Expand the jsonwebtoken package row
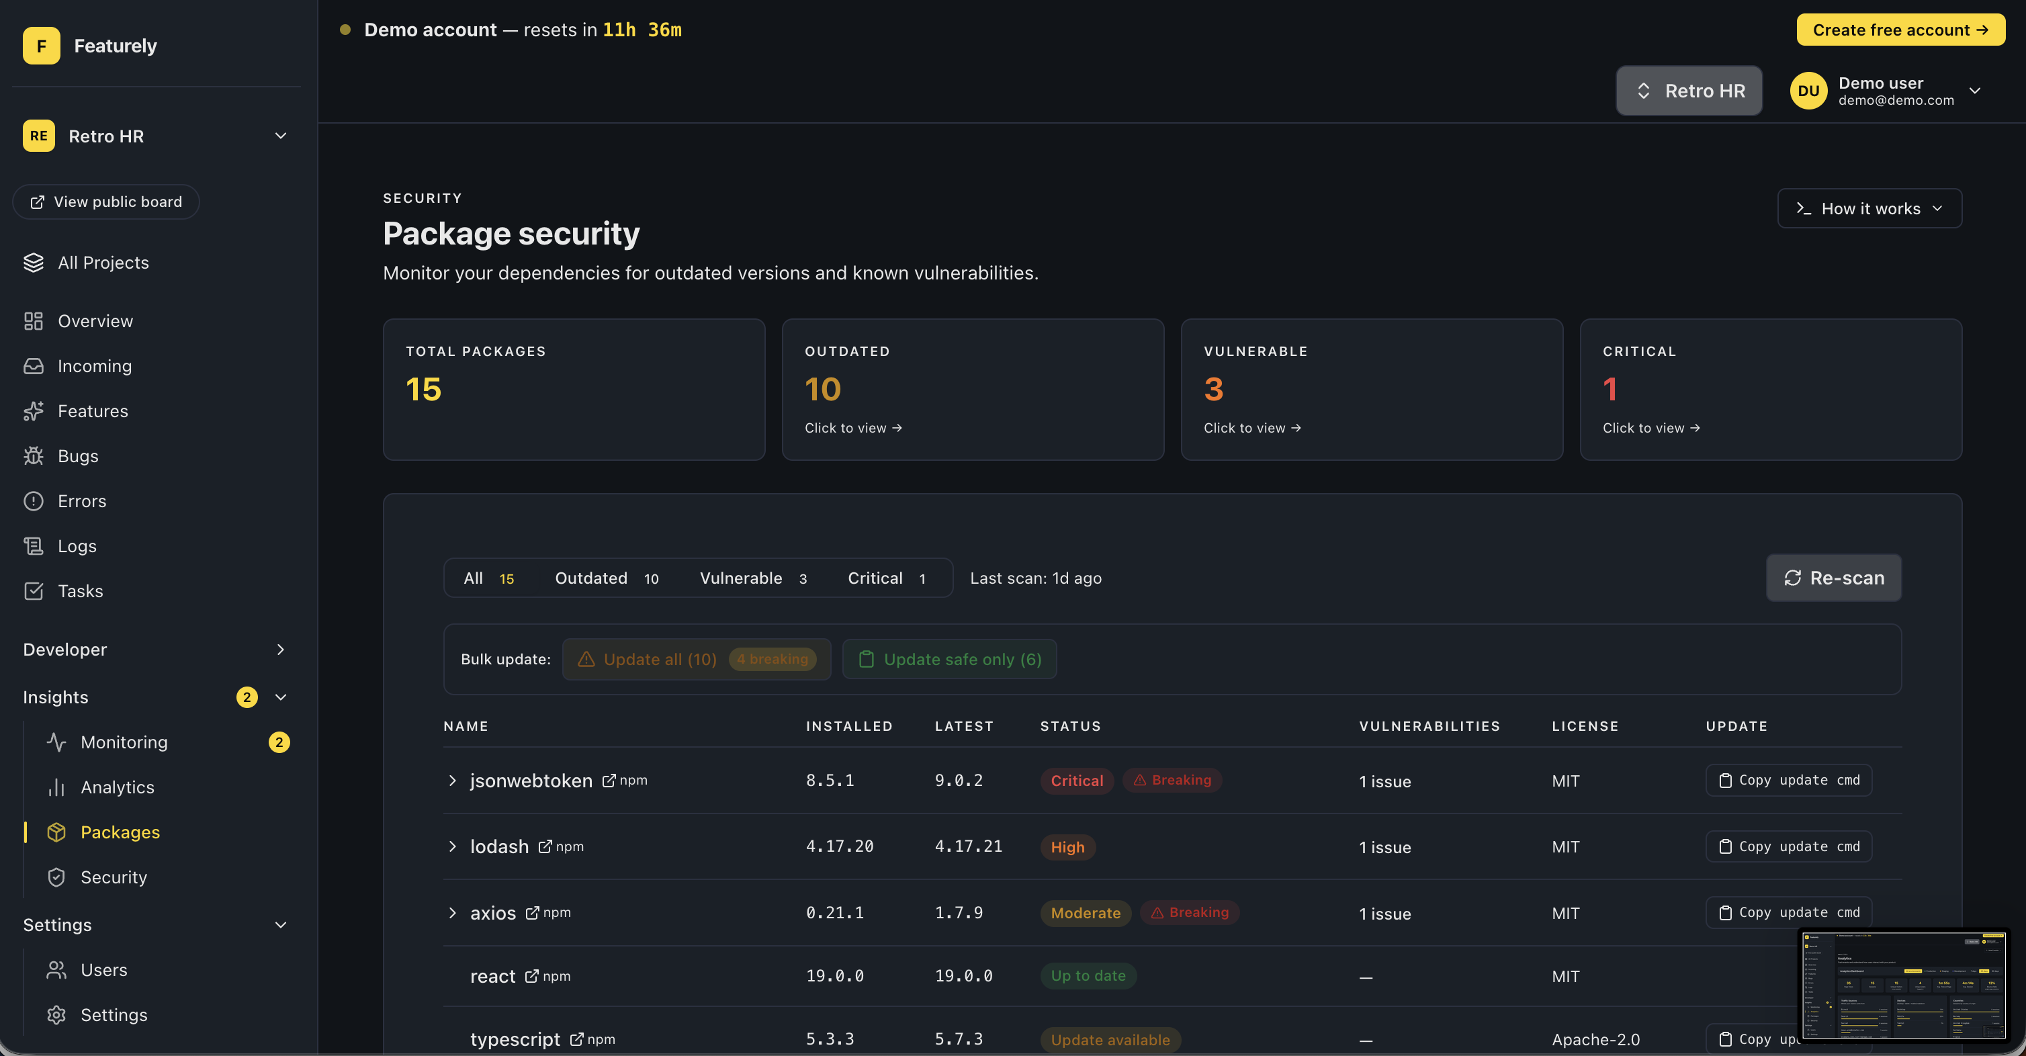Screen dimensions: 2026x1056 point(452,780)
